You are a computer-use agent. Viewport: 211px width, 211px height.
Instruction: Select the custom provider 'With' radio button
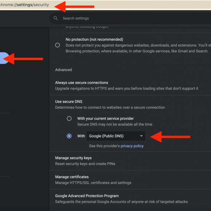69,136
